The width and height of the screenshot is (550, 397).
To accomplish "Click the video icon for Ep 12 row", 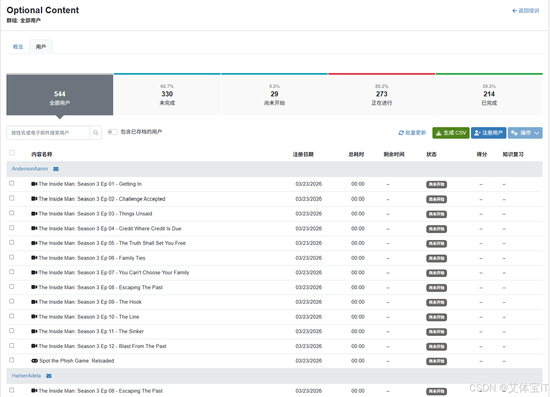I will pos(34,346).
